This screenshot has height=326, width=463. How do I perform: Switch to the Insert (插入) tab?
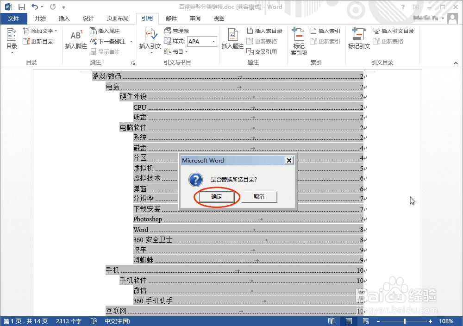64,19
